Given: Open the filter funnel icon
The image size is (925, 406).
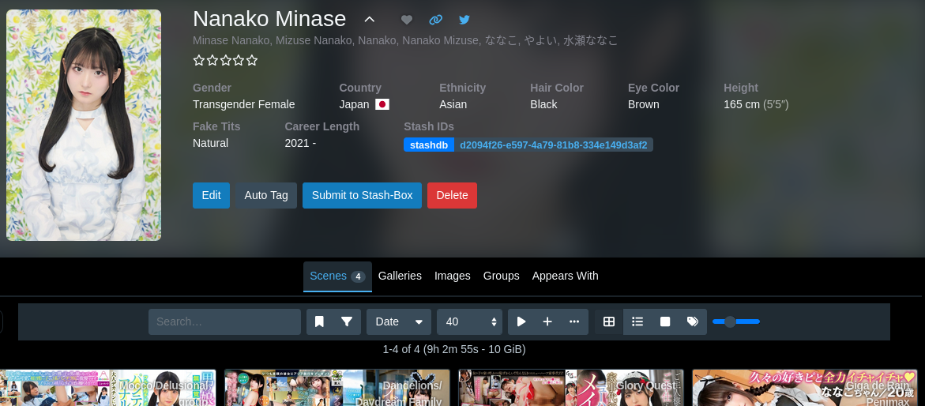Looking at the screenshot, I should pos(347,321).
